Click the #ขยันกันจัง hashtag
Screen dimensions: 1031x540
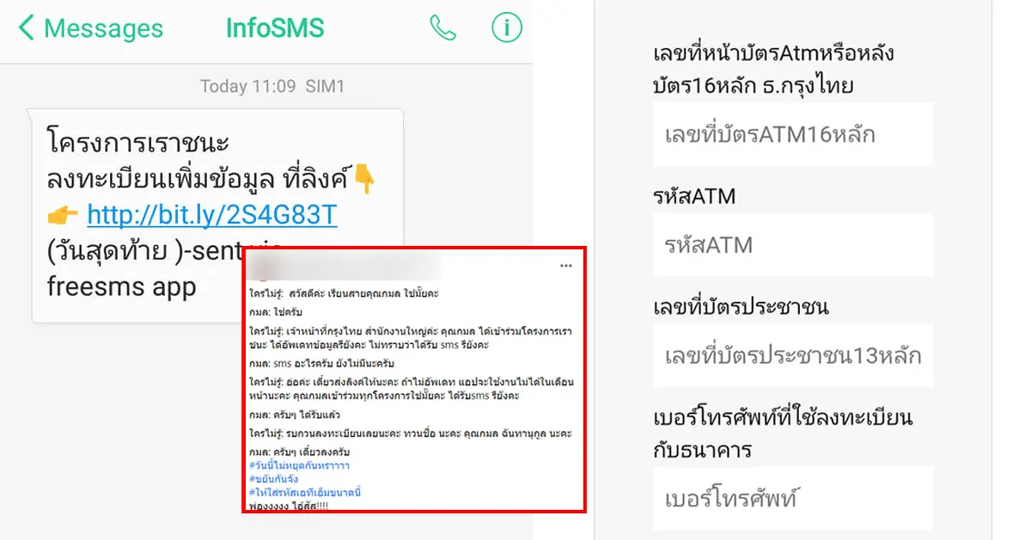click(x=274, y=479)
